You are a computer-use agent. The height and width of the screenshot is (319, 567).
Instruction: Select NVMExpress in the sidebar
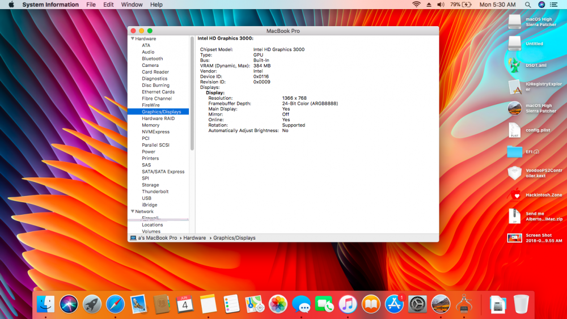click(155, 132)
